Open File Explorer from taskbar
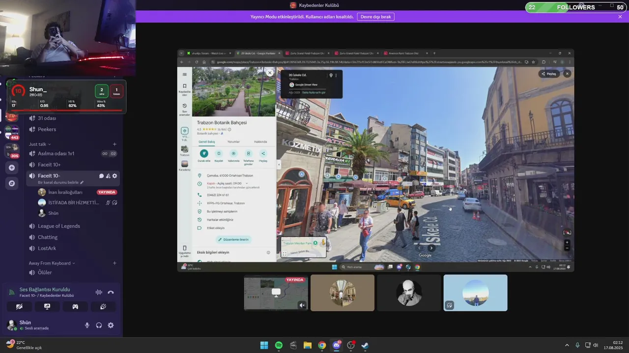 308,345
